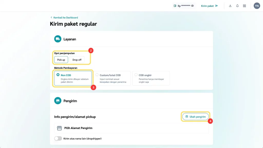The image size is (263, 148).
Task: Select the Pick up option
Action: [x=61, y=60]
